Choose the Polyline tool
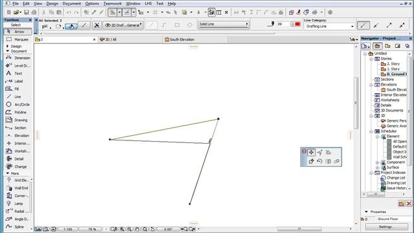 pos(17,112)
